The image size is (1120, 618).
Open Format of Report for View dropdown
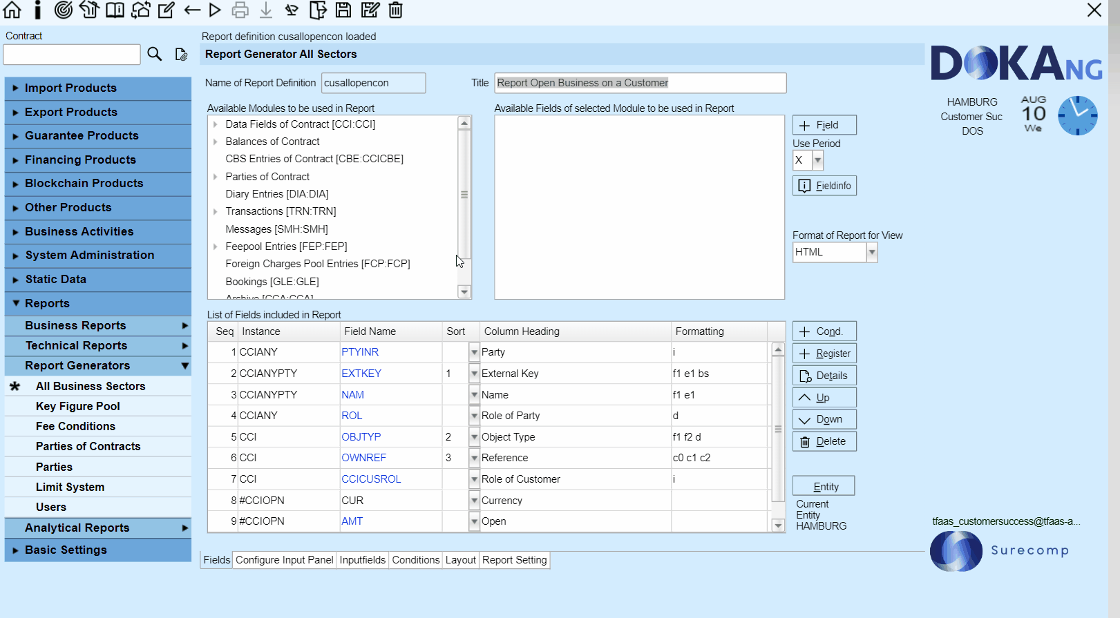(x=872, y=252)
